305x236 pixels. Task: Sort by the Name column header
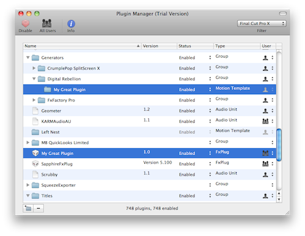(82, 46)
